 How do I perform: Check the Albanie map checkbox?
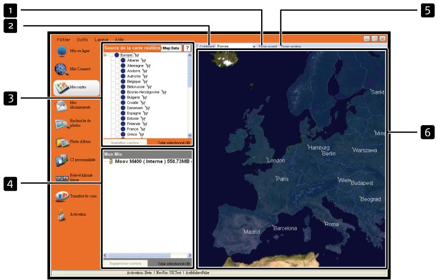coord(117,60)
